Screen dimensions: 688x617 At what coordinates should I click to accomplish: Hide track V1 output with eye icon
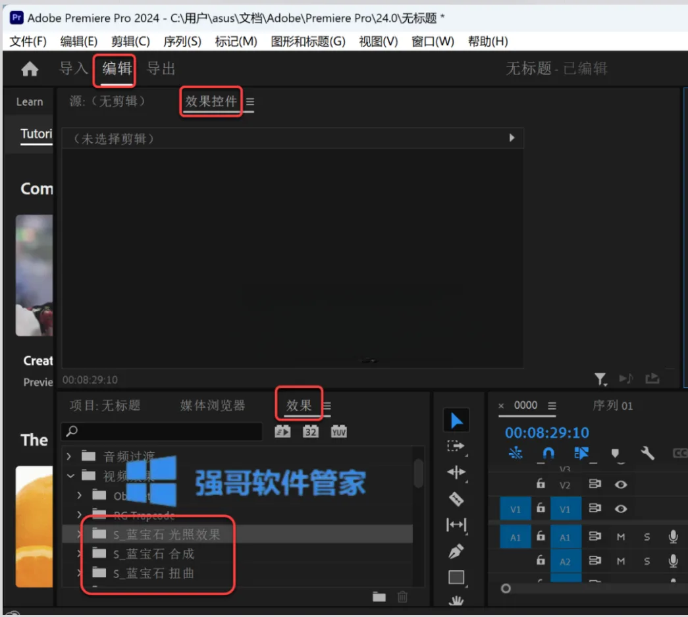pos(620,508)
